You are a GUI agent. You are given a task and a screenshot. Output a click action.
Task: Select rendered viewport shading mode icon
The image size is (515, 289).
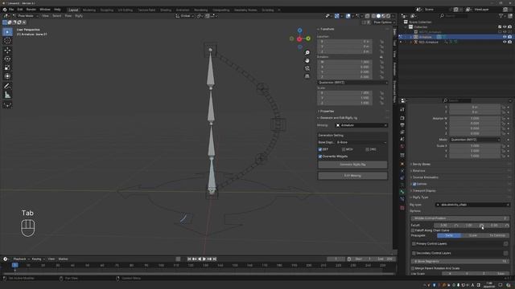(388, 16)
